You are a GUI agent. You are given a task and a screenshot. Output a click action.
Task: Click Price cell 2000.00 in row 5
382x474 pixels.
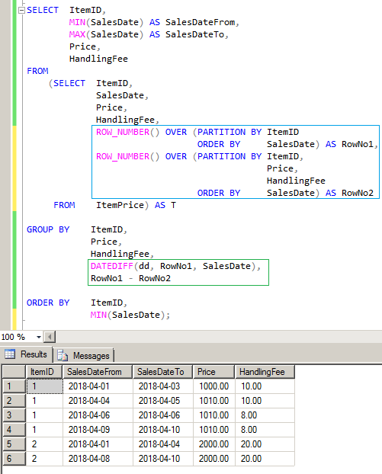click(214, 444)
